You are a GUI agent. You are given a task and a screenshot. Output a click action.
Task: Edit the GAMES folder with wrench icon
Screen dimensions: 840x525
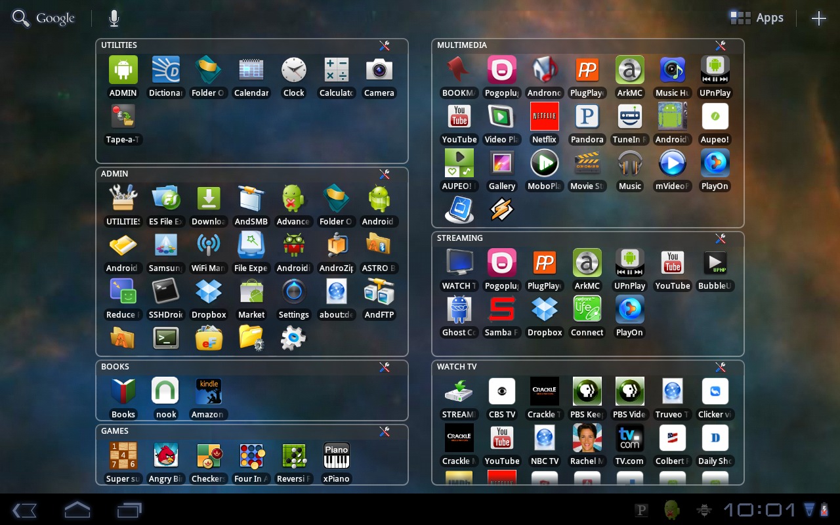point(385,431)
